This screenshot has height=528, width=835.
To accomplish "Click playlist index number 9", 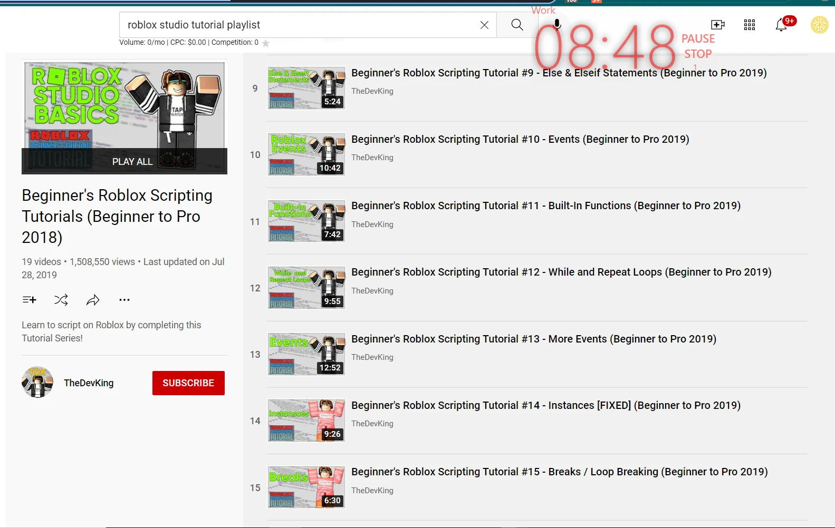I will pyautogui.click(x=255, y=88).
